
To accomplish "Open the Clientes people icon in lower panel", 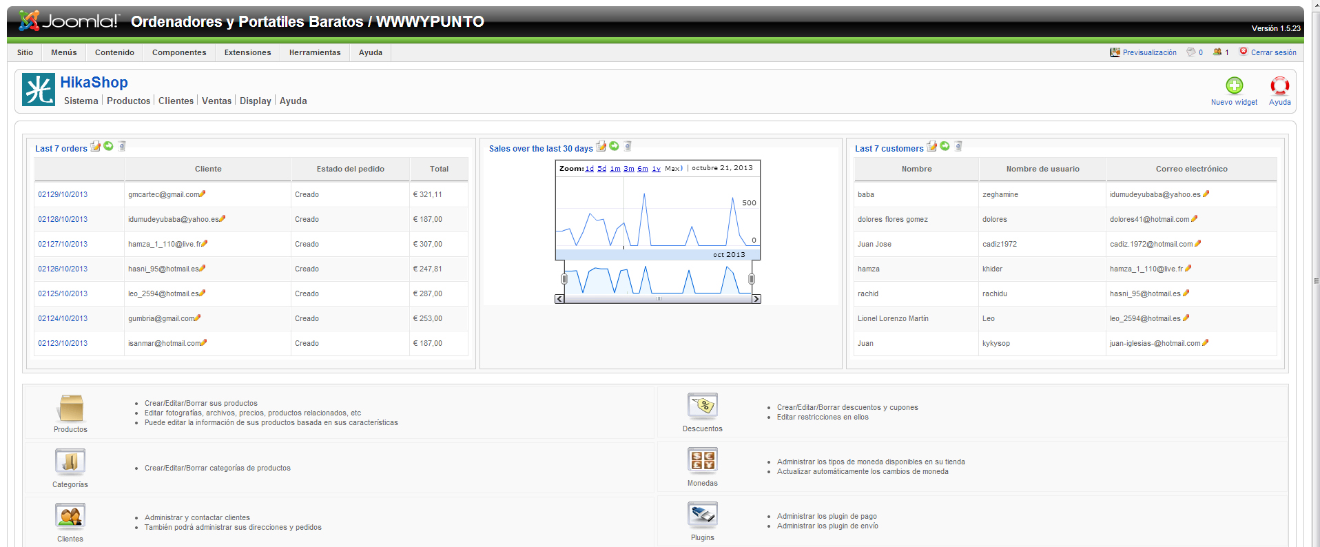I will coord(70,516).
